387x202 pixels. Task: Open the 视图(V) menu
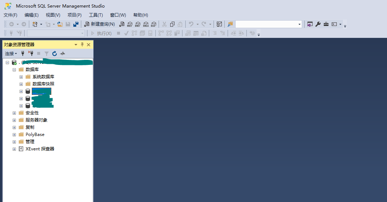click(53, 15)
